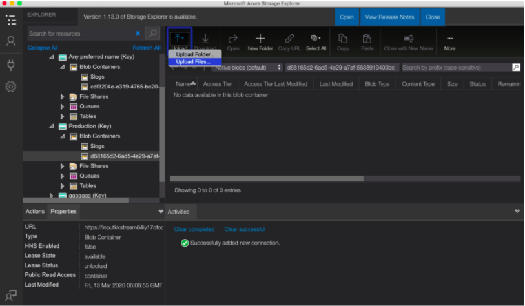Open the Active blobs (default) dropdown
Viewport: 525px width, 306px height.
click(x=247, y=67)
